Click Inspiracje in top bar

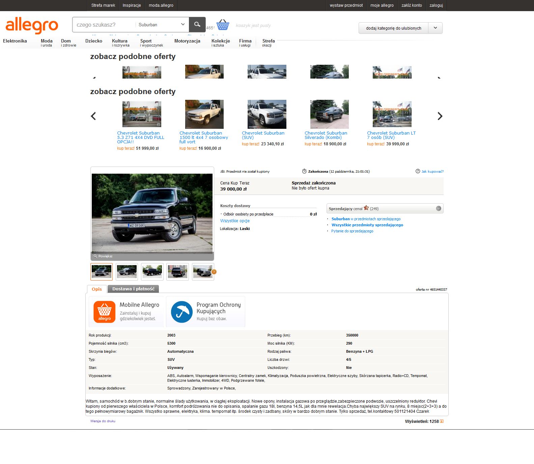132,5
